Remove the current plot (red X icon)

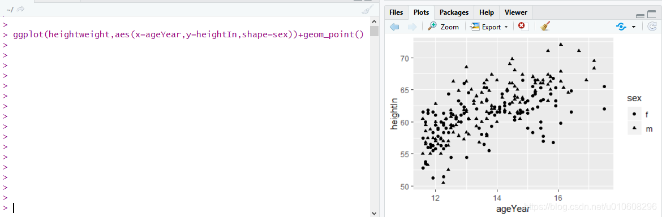(523, 27)
